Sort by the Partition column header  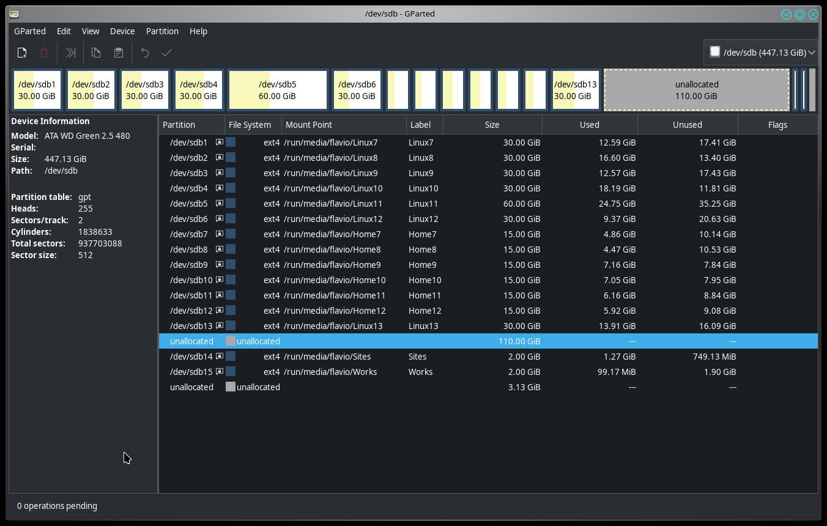pos(191,125)
